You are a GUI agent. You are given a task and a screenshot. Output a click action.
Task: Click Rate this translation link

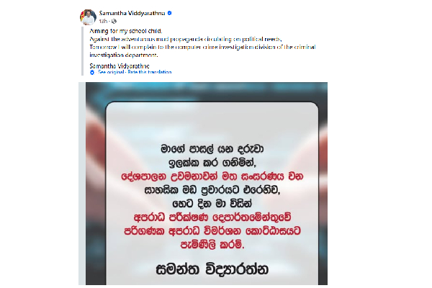click(150, 72)
